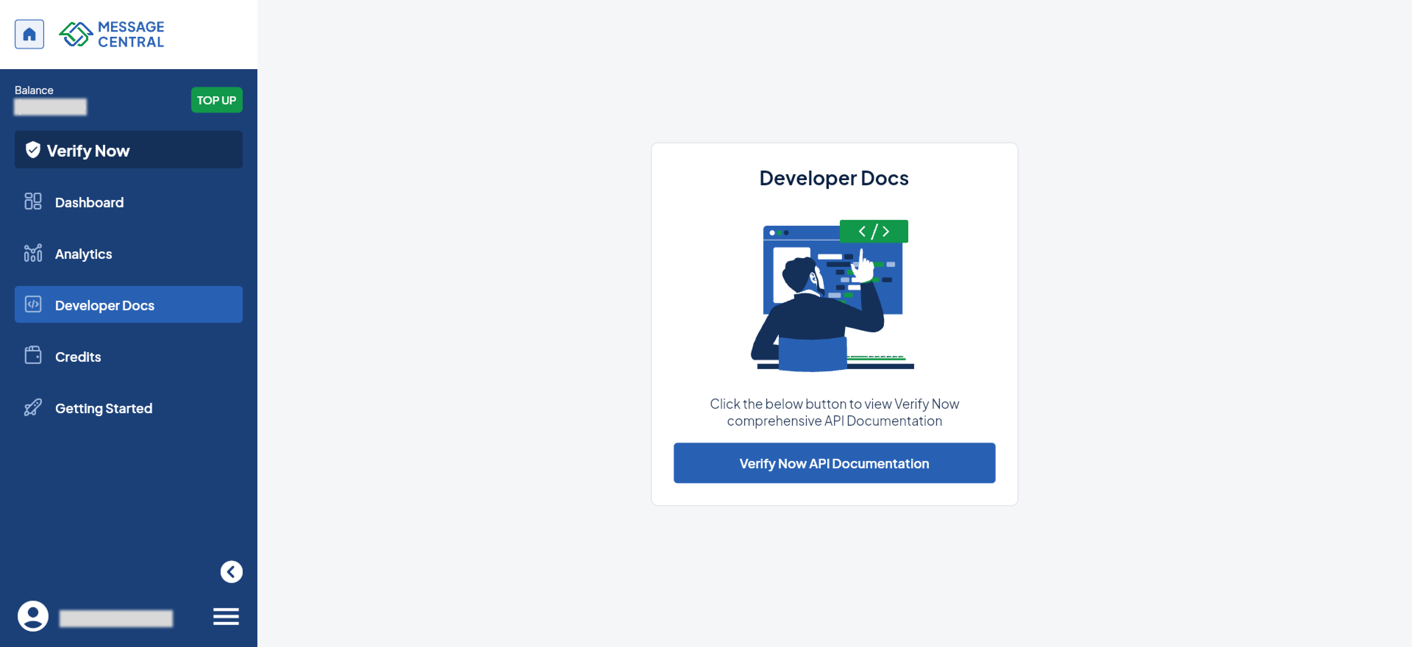
Task: Click the Message Central logo
Action: (112, 34)
